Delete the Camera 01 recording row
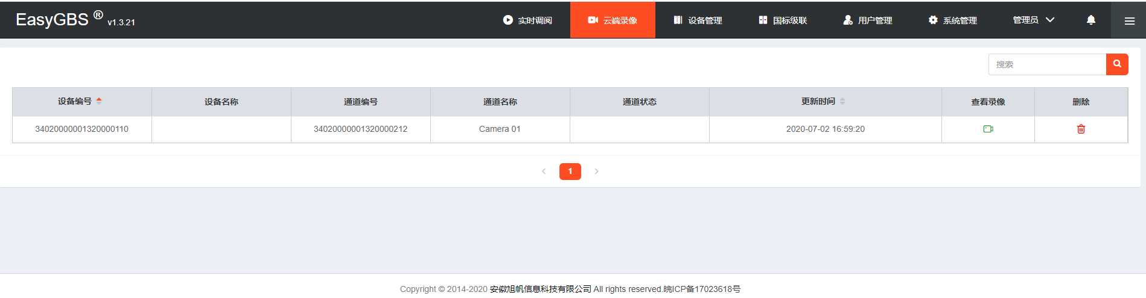The image size is (1146, 298). (x=1081, y=129)
